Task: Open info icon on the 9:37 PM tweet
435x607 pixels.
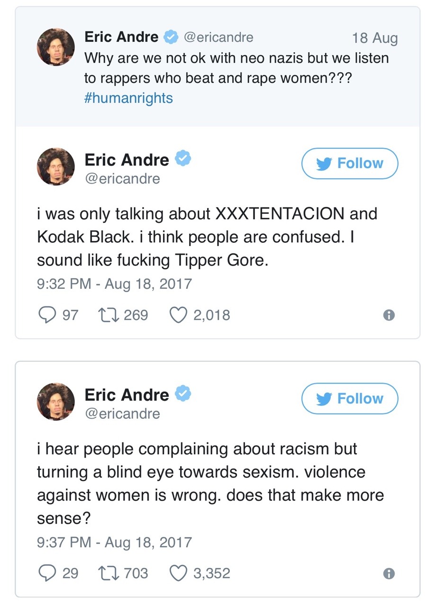Action: (389, 574)
